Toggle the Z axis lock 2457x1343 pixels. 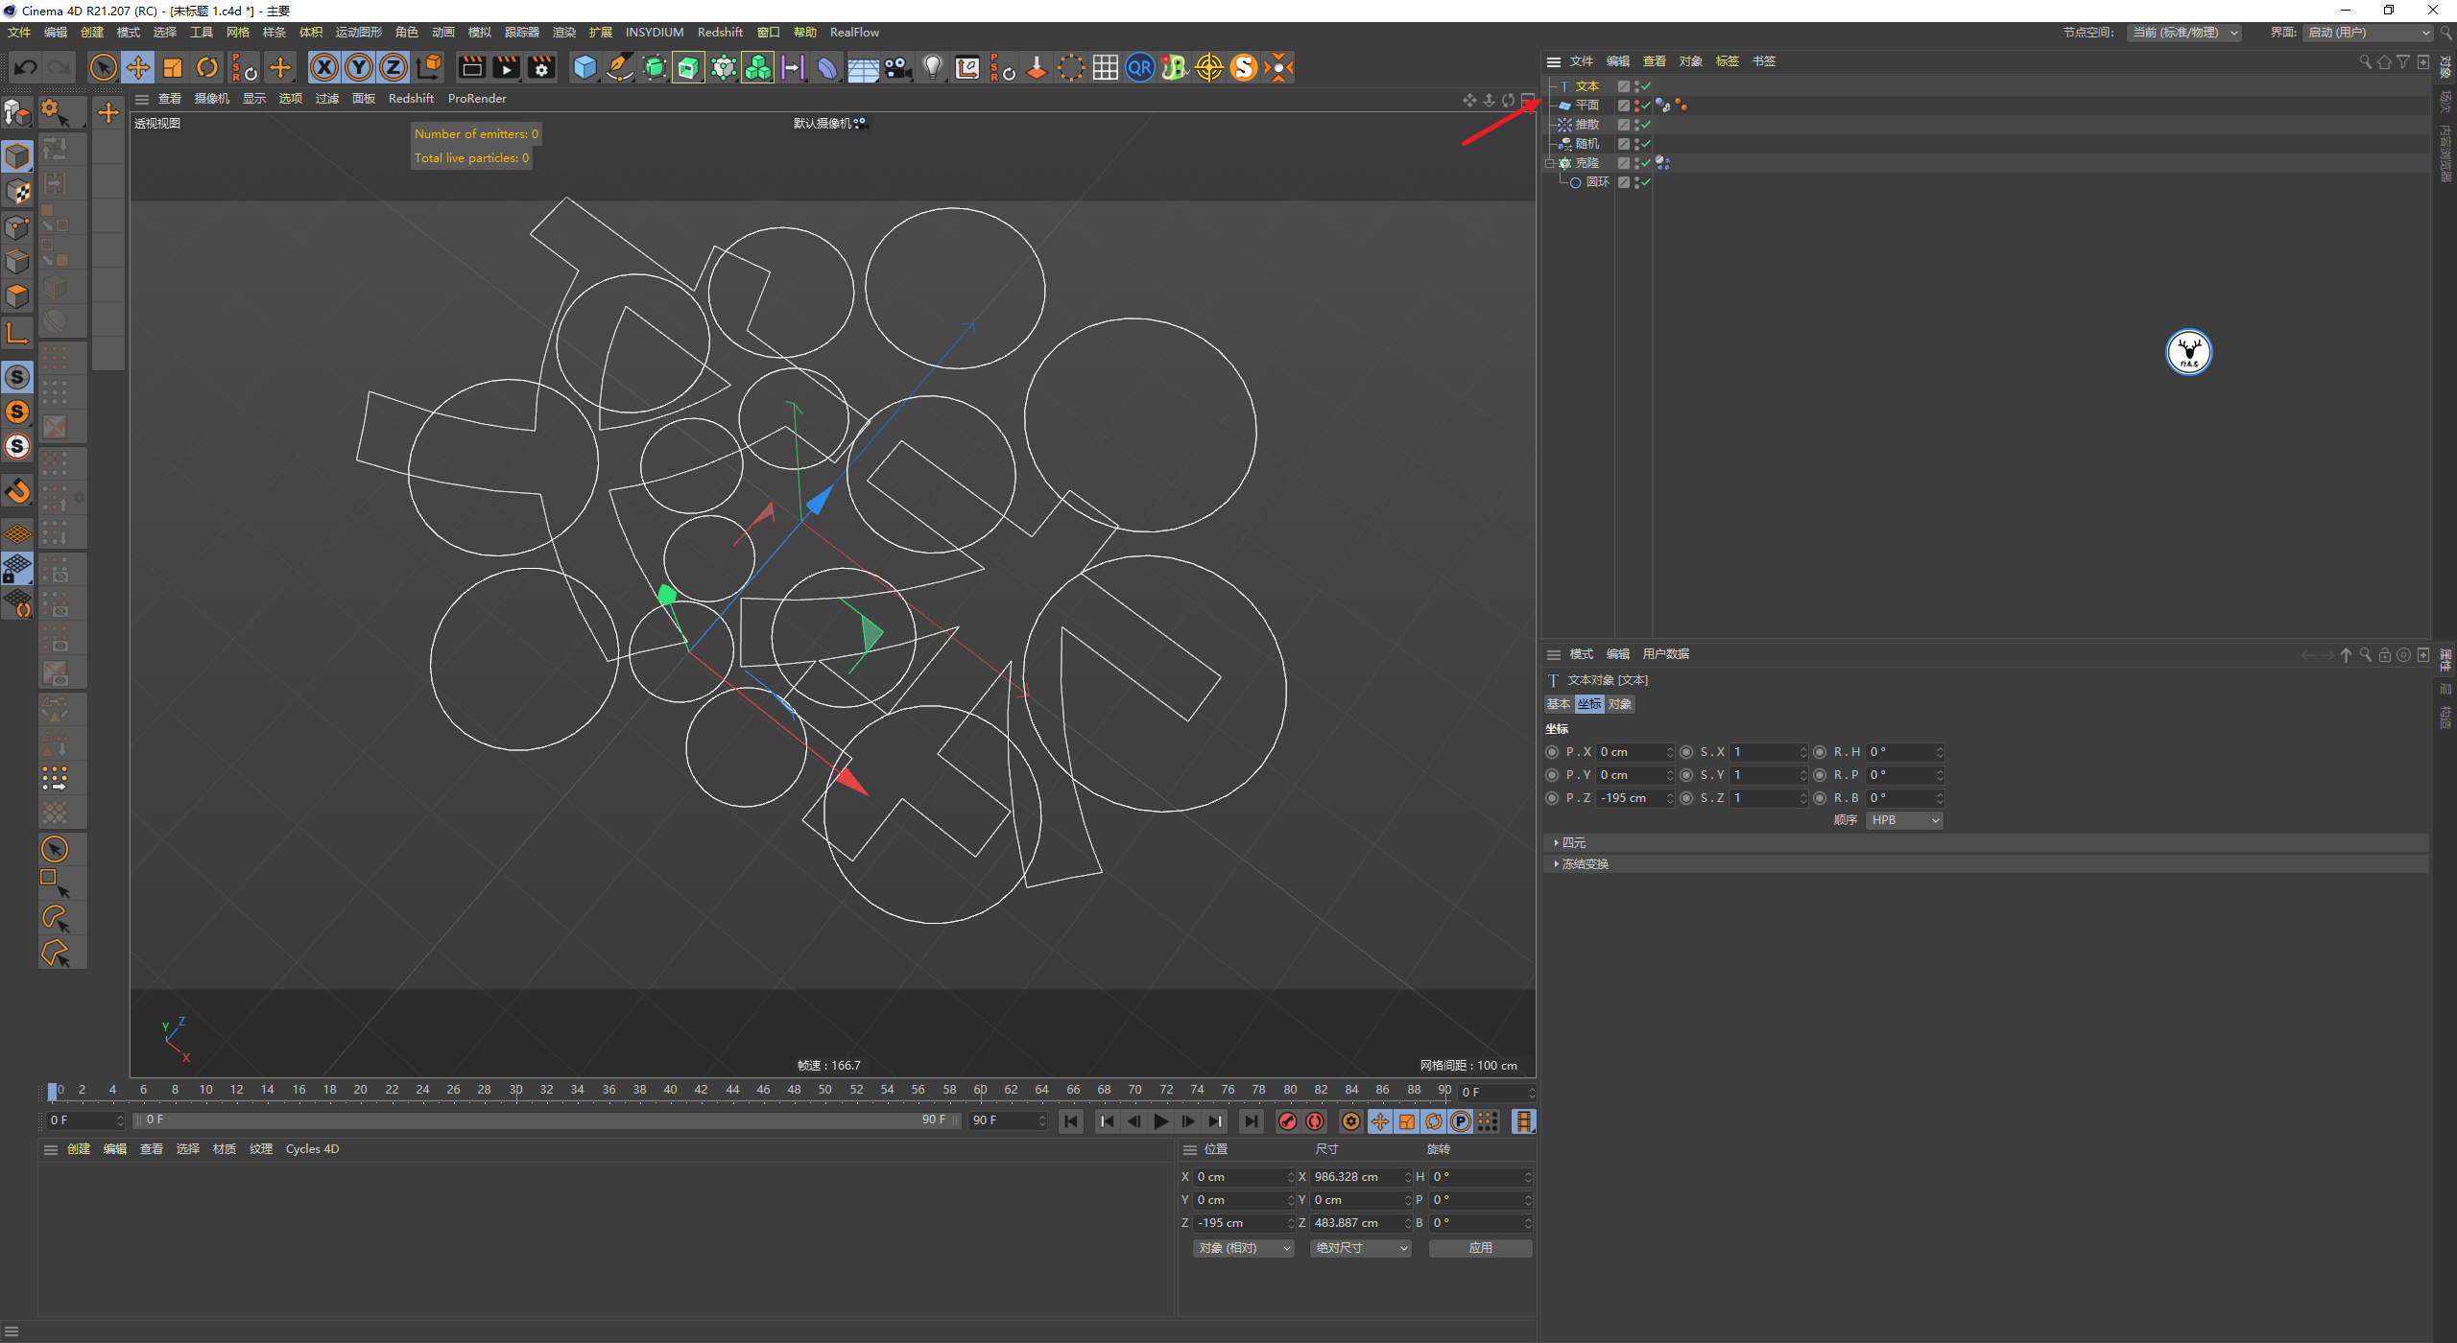394,67
